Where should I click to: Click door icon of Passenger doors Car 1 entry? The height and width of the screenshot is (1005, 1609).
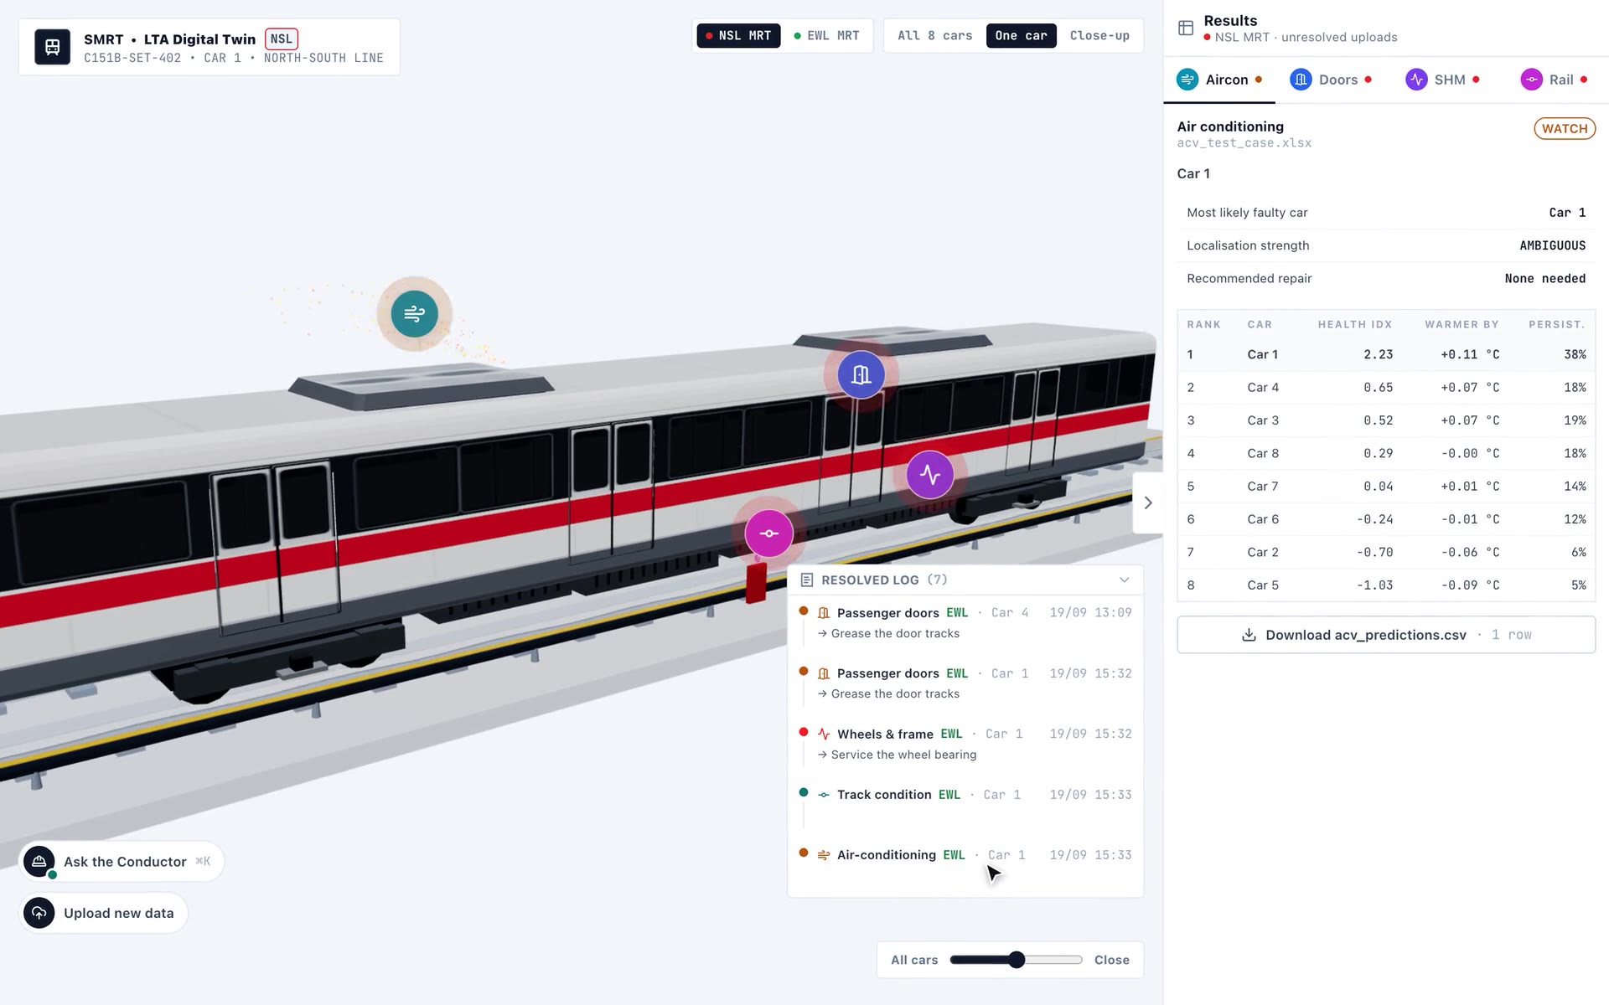coord(824,673)
